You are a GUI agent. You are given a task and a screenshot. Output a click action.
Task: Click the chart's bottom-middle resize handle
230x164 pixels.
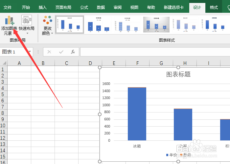tap(178, 161)
